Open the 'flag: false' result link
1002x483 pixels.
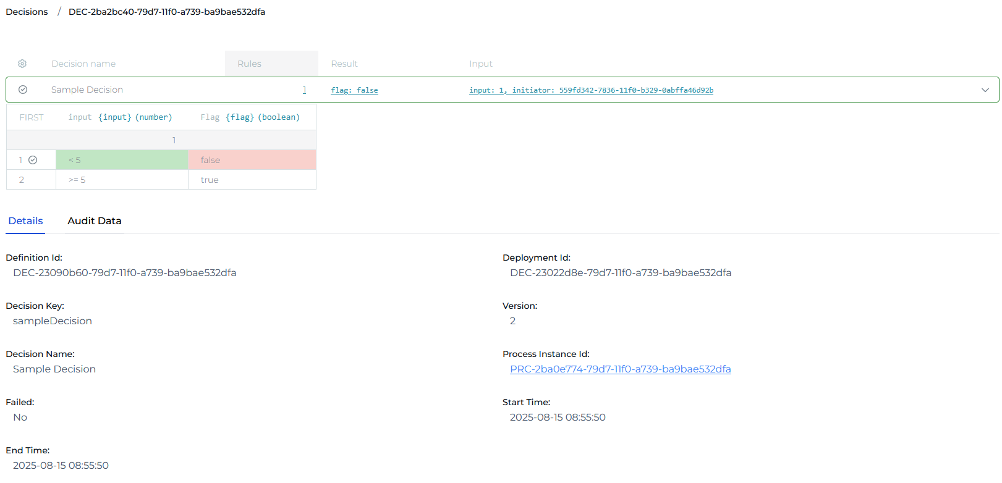[354, 90]
